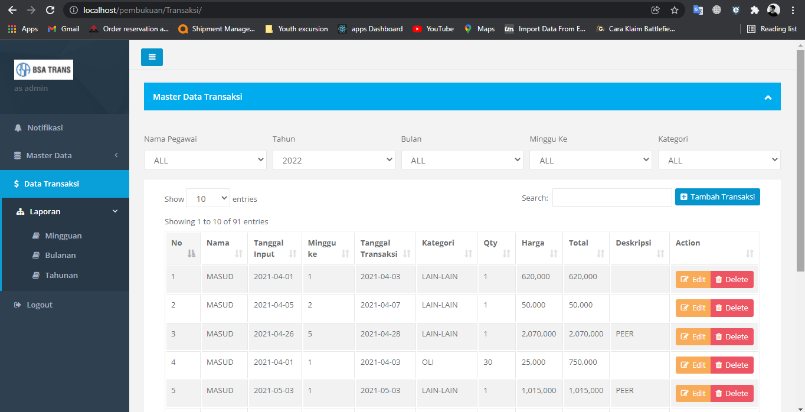The width and height of the screenshot is (805, 412).
Task: Click the Tambah Transaksi button
Action: click(x=718, y=197)
